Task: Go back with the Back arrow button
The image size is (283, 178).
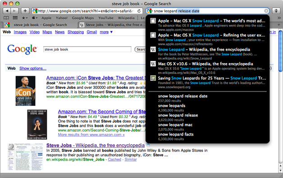Action: coord(7,11)
